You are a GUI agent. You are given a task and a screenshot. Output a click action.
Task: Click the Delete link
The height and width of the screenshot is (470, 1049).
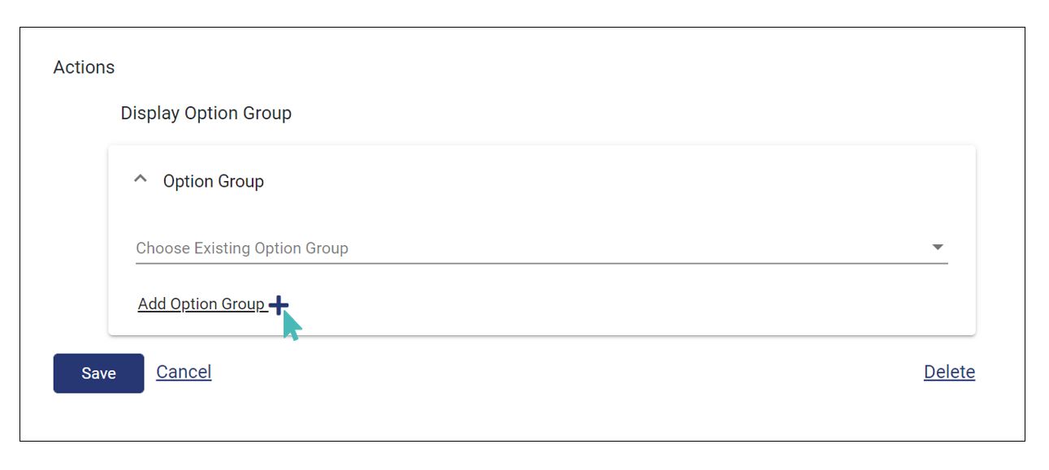[x=949, y=372]
